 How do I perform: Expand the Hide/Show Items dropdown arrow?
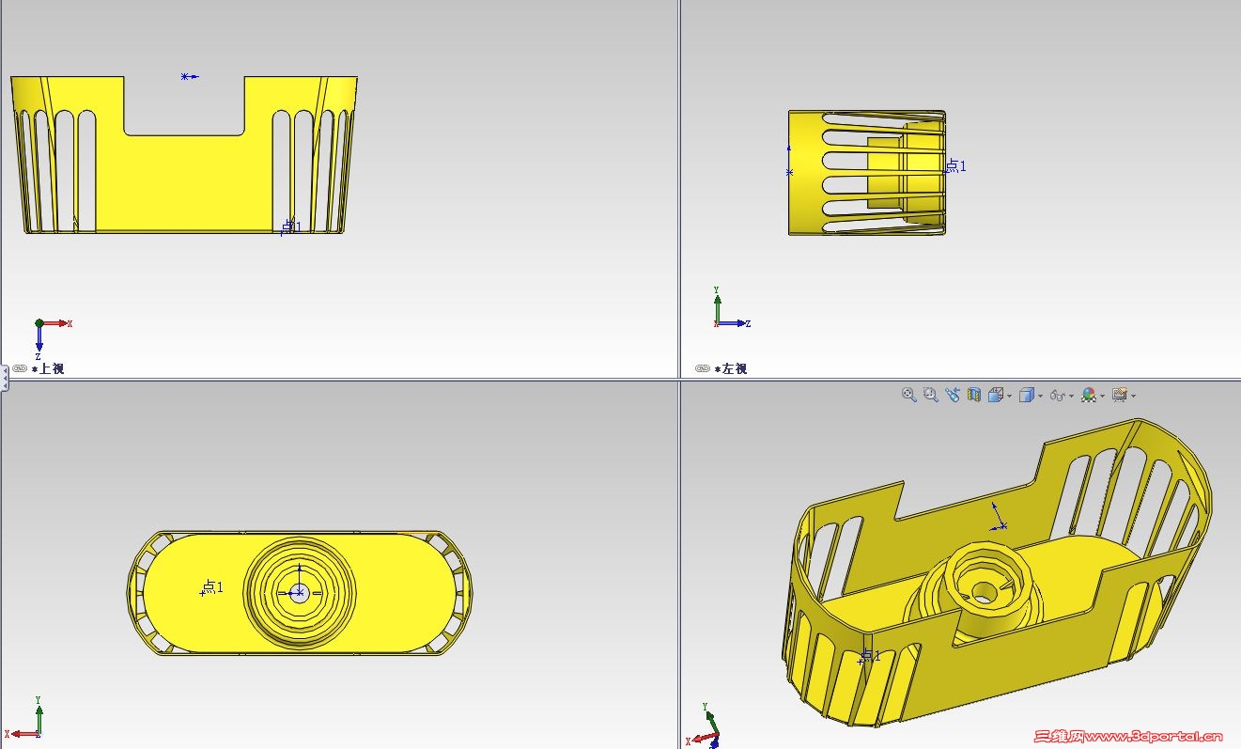pyautogui.click(x=1071, y=397)
